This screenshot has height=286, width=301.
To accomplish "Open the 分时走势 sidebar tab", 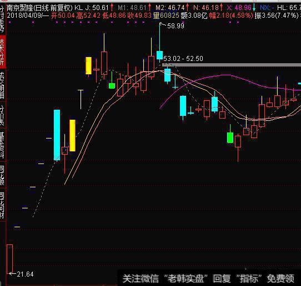I will (x=2, y=19).
